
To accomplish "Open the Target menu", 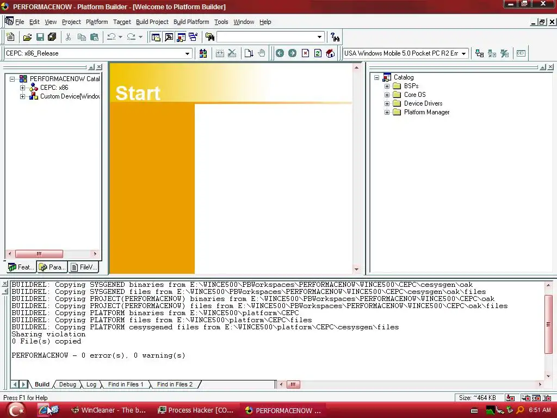I will pos(122,22).
